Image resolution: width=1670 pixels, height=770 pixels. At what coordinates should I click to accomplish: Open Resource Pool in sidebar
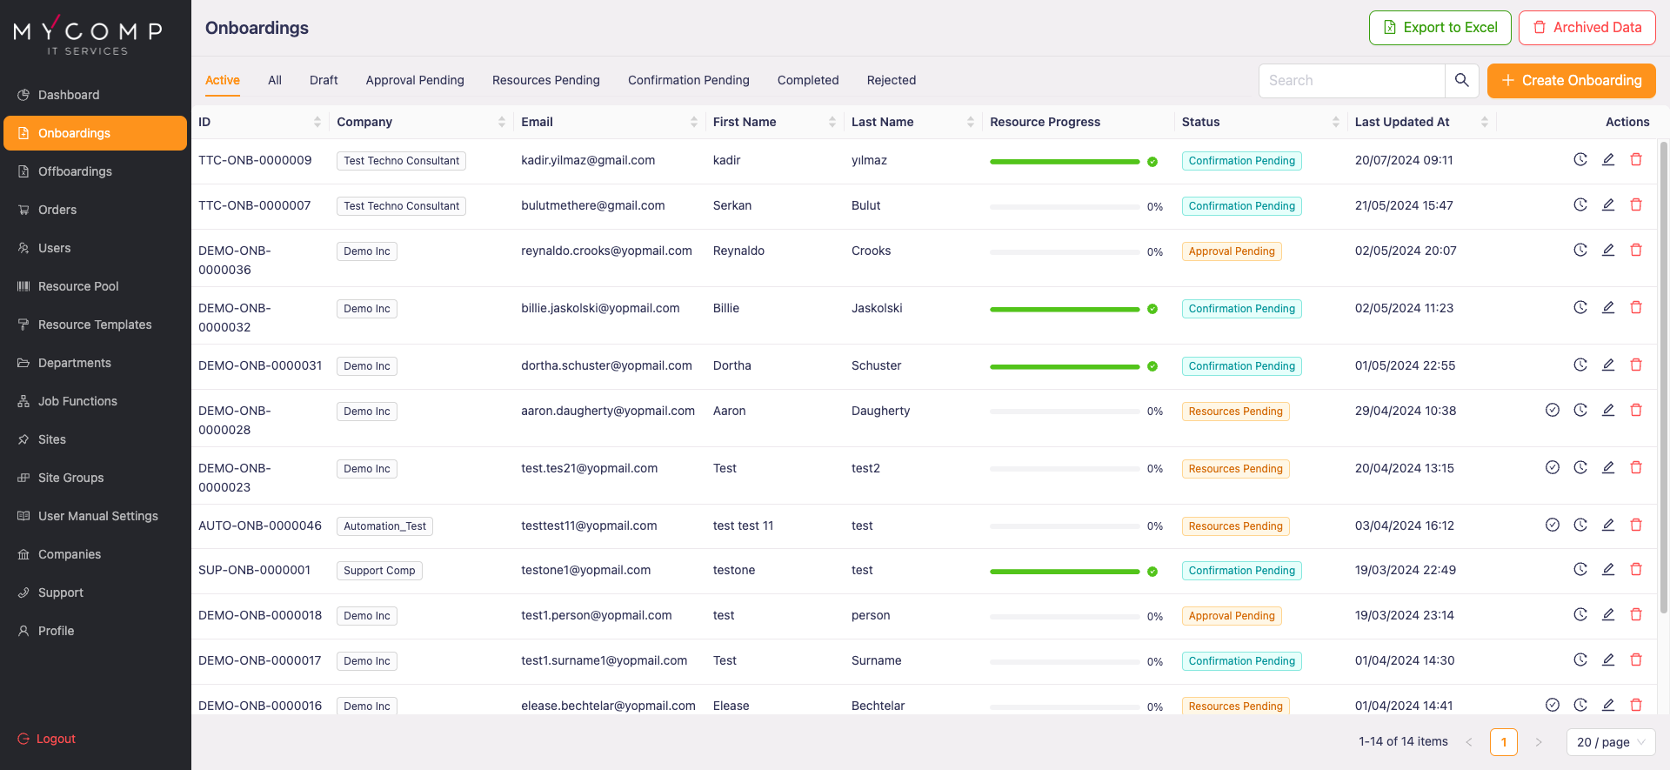(78, 286)
